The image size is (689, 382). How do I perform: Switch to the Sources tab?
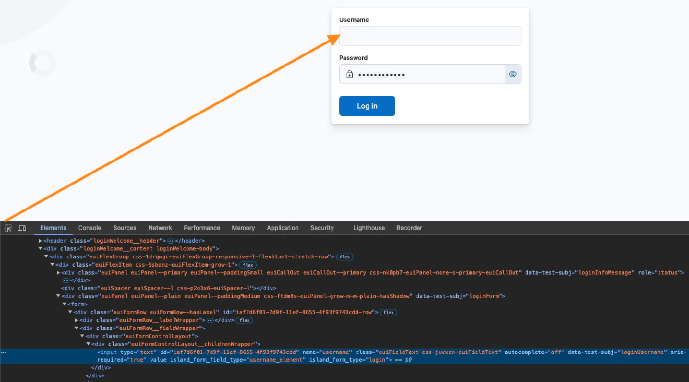click(125, 228)
